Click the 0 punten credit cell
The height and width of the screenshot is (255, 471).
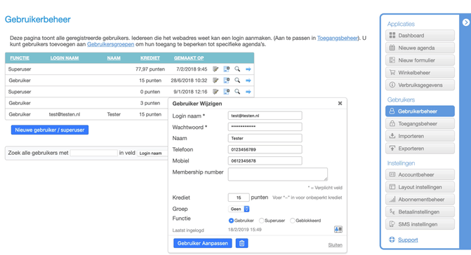click(x=150, y=92)
